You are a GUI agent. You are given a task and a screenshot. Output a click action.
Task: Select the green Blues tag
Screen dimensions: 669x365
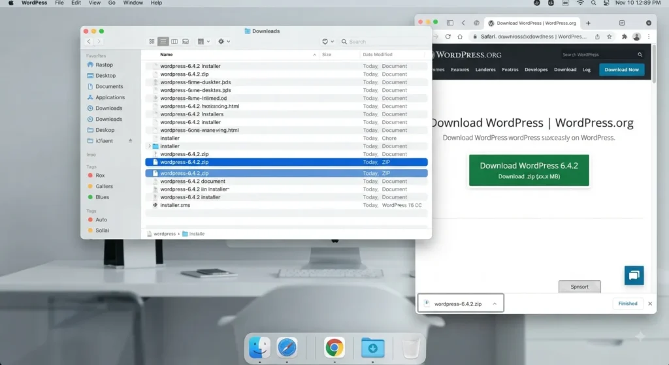tap(102, 197)
